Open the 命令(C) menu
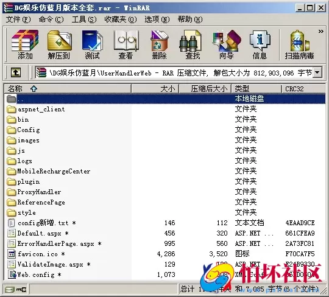This screenshot has height=297, width=329. pos(51,19)
